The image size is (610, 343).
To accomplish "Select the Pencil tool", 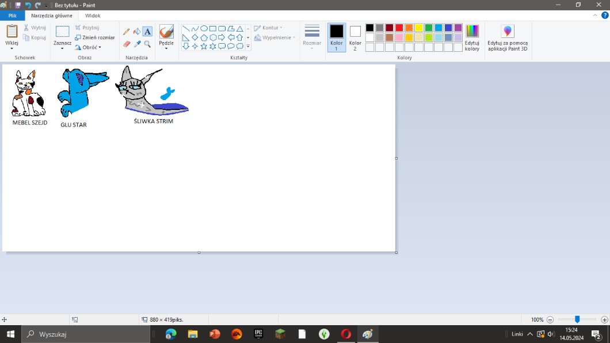I will click(127, 32).
